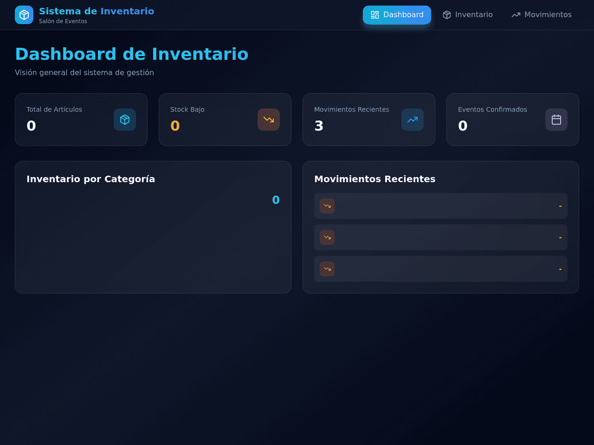This screenshot has height=445, width=594.
Task: Click the Movimientos Recientes stat card label
Action: pyautogui.click(x=352, y=109)
